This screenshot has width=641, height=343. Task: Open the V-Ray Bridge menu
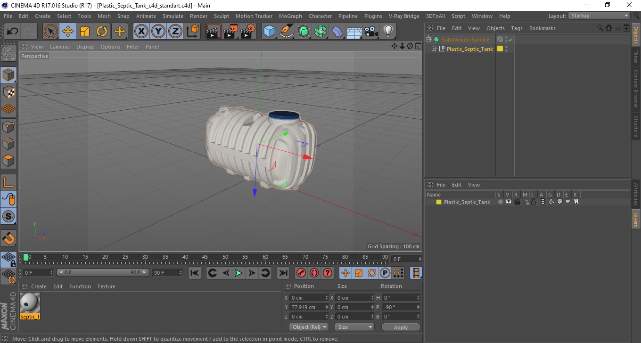pyautogui.click(x=404, y=16)
